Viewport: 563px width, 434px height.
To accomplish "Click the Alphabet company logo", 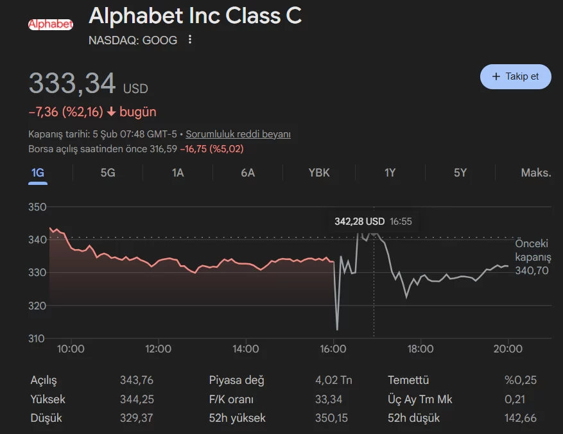I will click(x=50, y=24).
